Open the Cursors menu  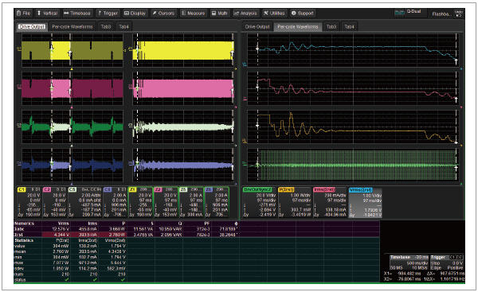click(x=163, y=13)
